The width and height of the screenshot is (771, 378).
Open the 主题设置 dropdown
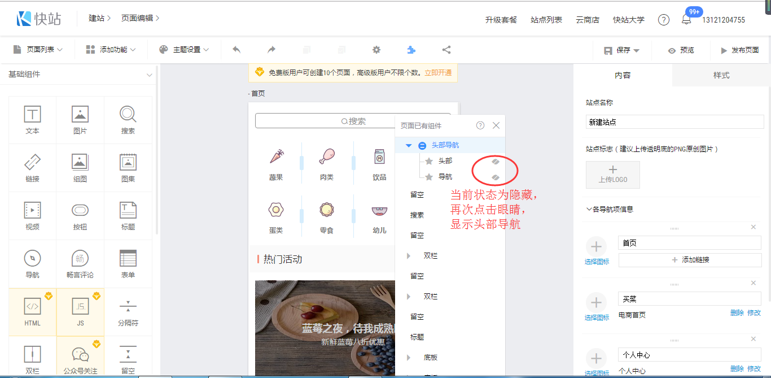(x=184, y=50)
